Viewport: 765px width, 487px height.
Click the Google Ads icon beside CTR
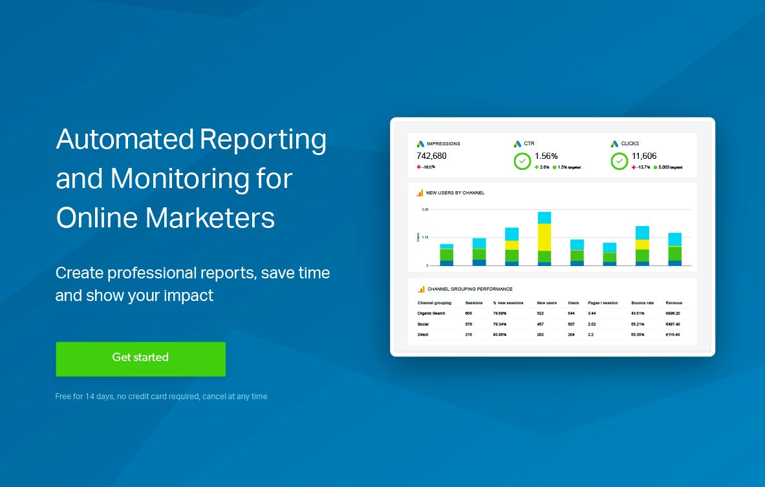[x=517, y=144]
